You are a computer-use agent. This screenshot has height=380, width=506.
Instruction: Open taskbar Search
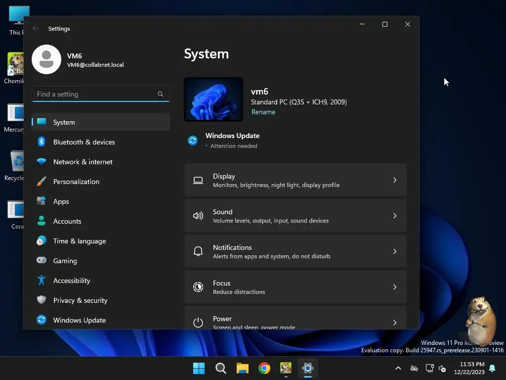[x=221, y=368]
